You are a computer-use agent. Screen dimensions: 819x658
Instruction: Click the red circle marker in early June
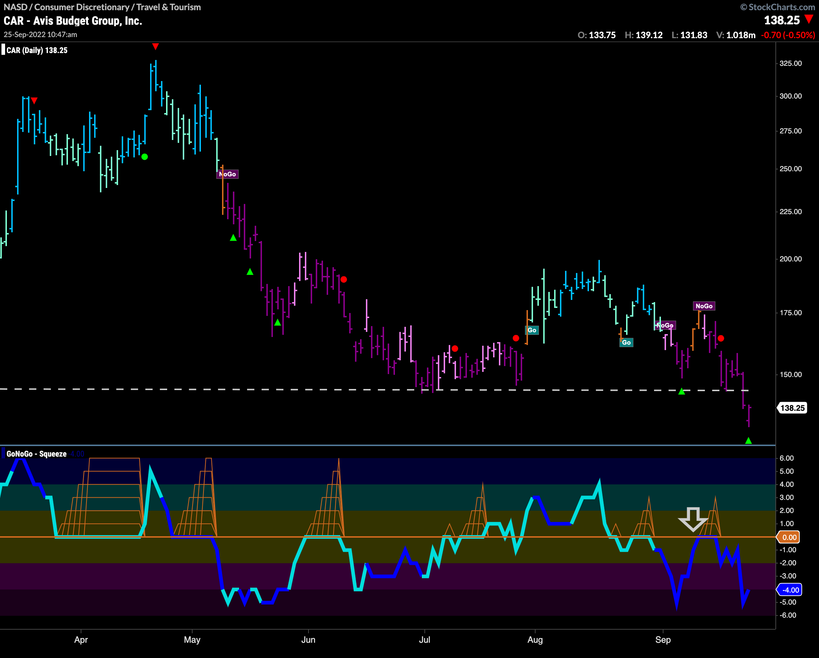pos(344,280)
